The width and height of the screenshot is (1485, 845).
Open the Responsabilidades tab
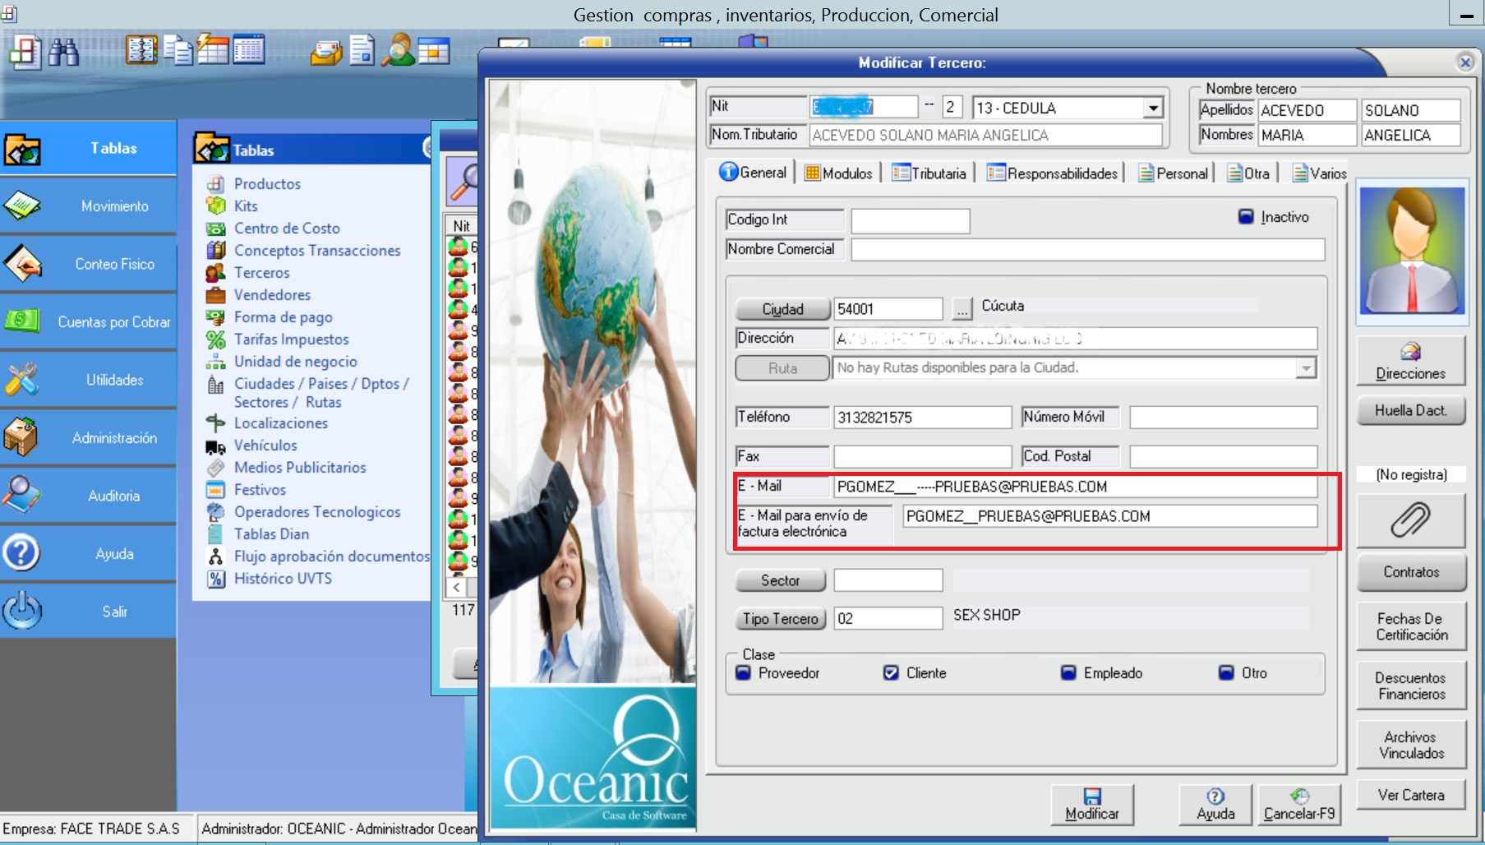tap(1053, 173)
